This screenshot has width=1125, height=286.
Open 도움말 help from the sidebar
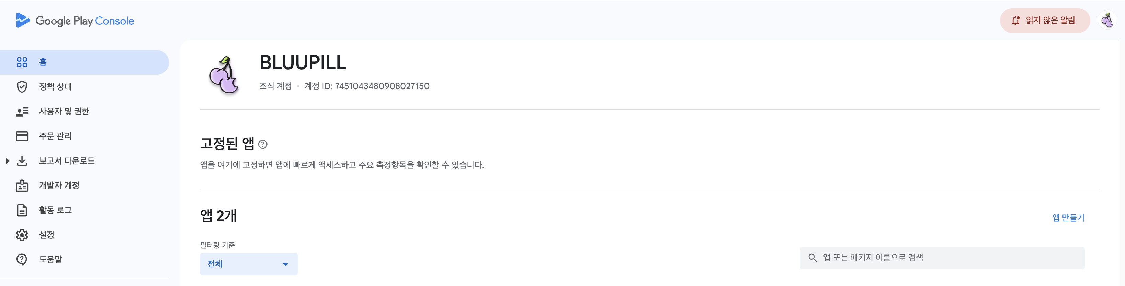[x=49, y=259]
